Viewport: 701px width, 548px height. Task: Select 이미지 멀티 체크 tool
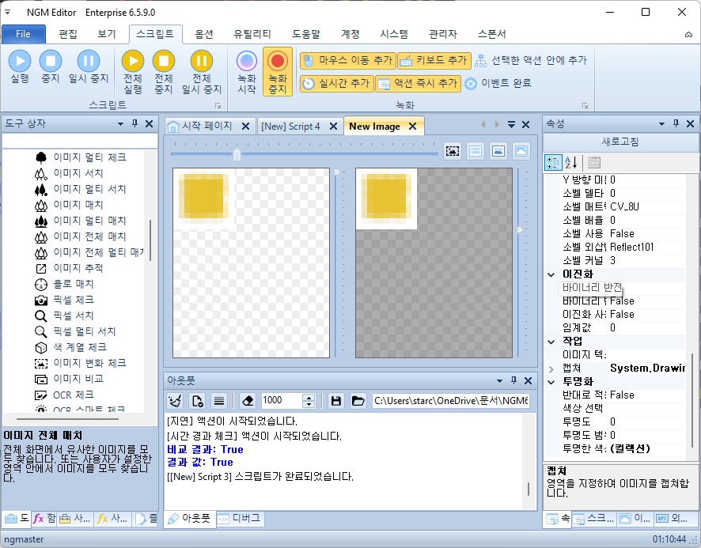[81, 157]
